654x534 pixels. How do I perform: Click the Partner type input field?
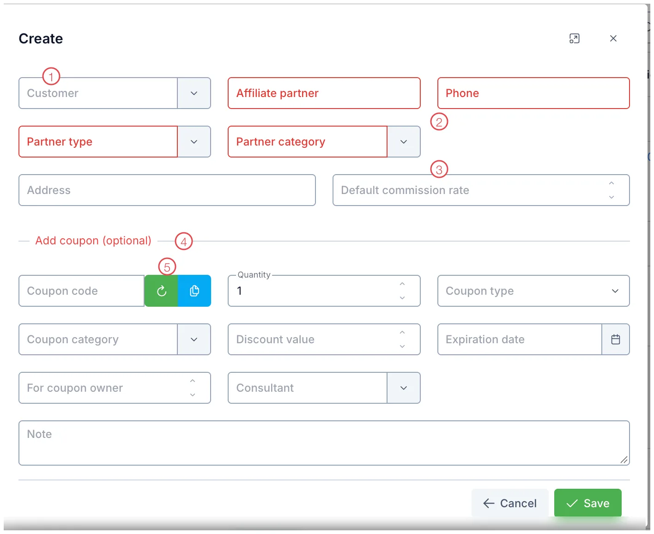pos(98,142)
